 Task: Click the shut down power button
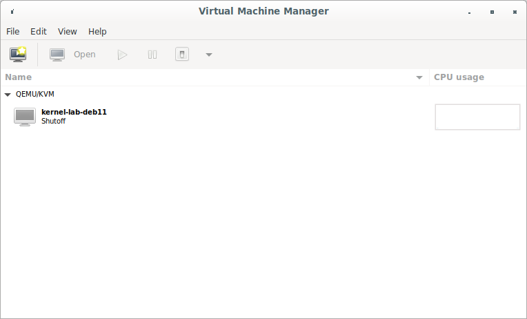click(182, 54)
